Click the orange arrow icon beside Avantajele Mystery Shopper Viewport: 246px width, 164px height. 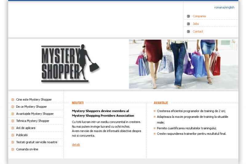pos(13,114)
